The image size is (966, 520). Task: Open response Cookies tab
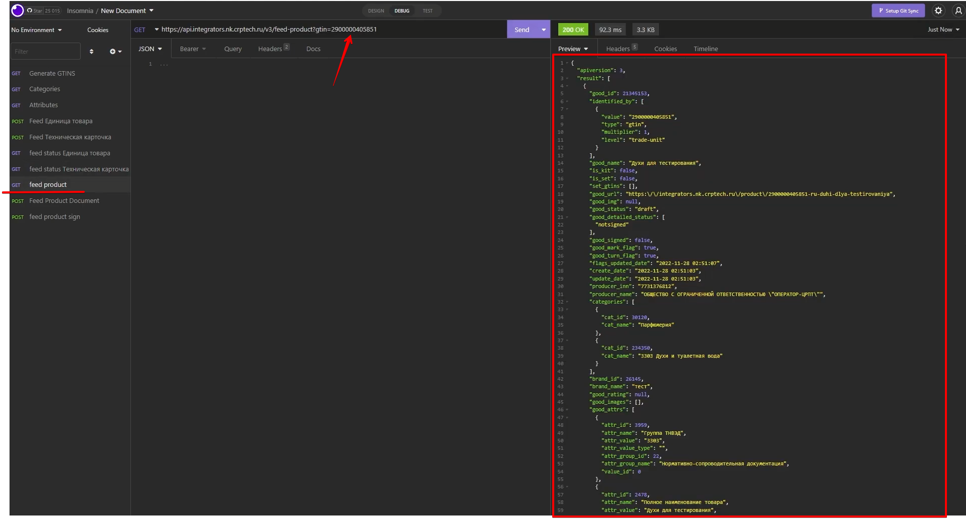pos(666,49)
